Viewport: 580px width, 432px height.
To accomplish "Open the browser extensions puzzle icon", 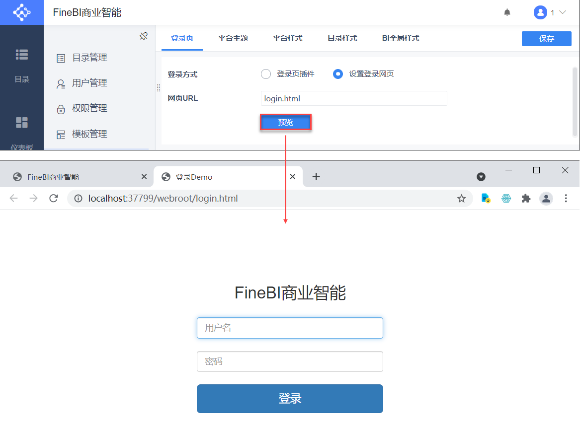I will (x=526, y=199).
